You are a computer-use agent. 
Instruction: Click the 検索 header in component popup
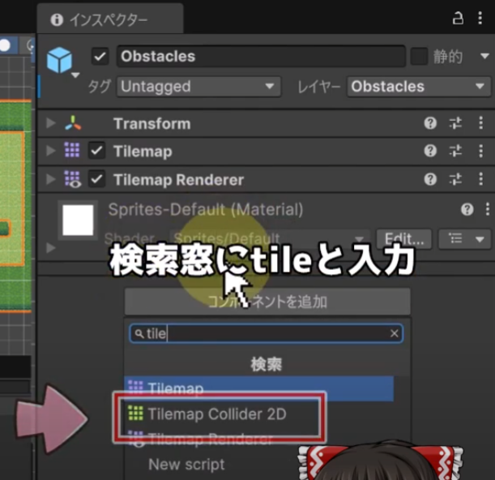[x=266, y=364]
